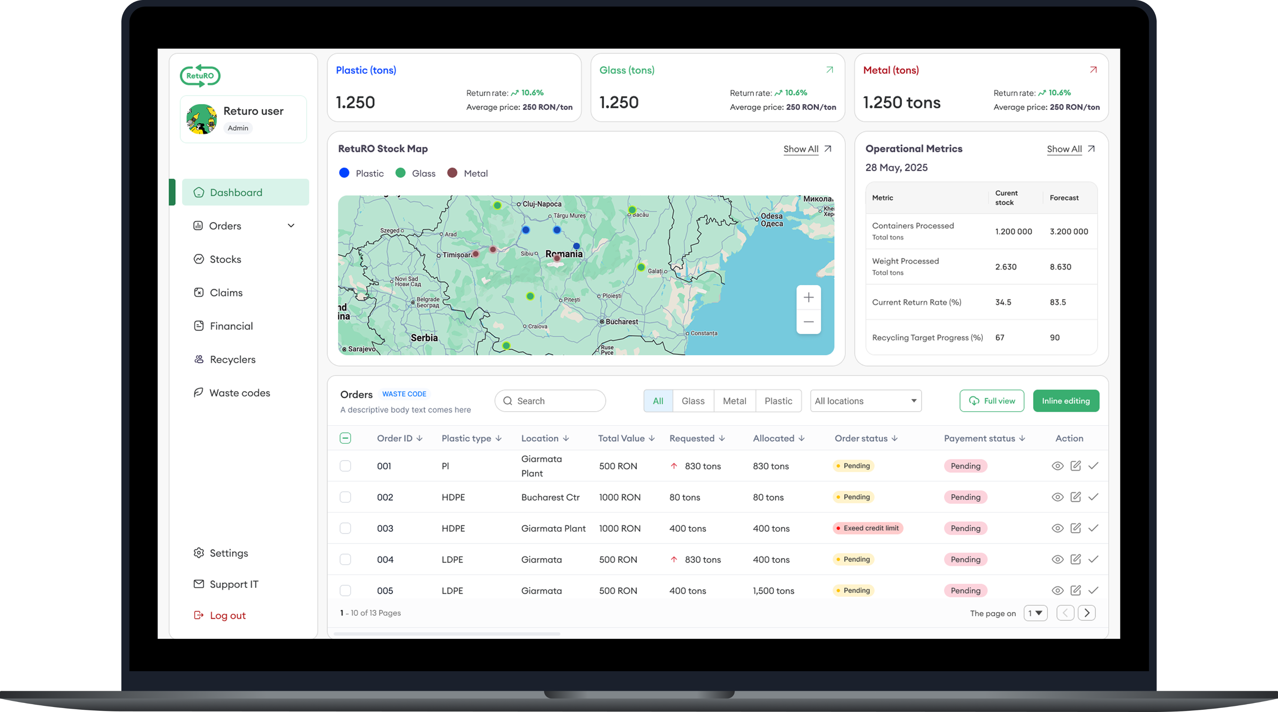
Task: Tick the checkbox for order 005
Action: pyautogui.click(x=345, y=590)
